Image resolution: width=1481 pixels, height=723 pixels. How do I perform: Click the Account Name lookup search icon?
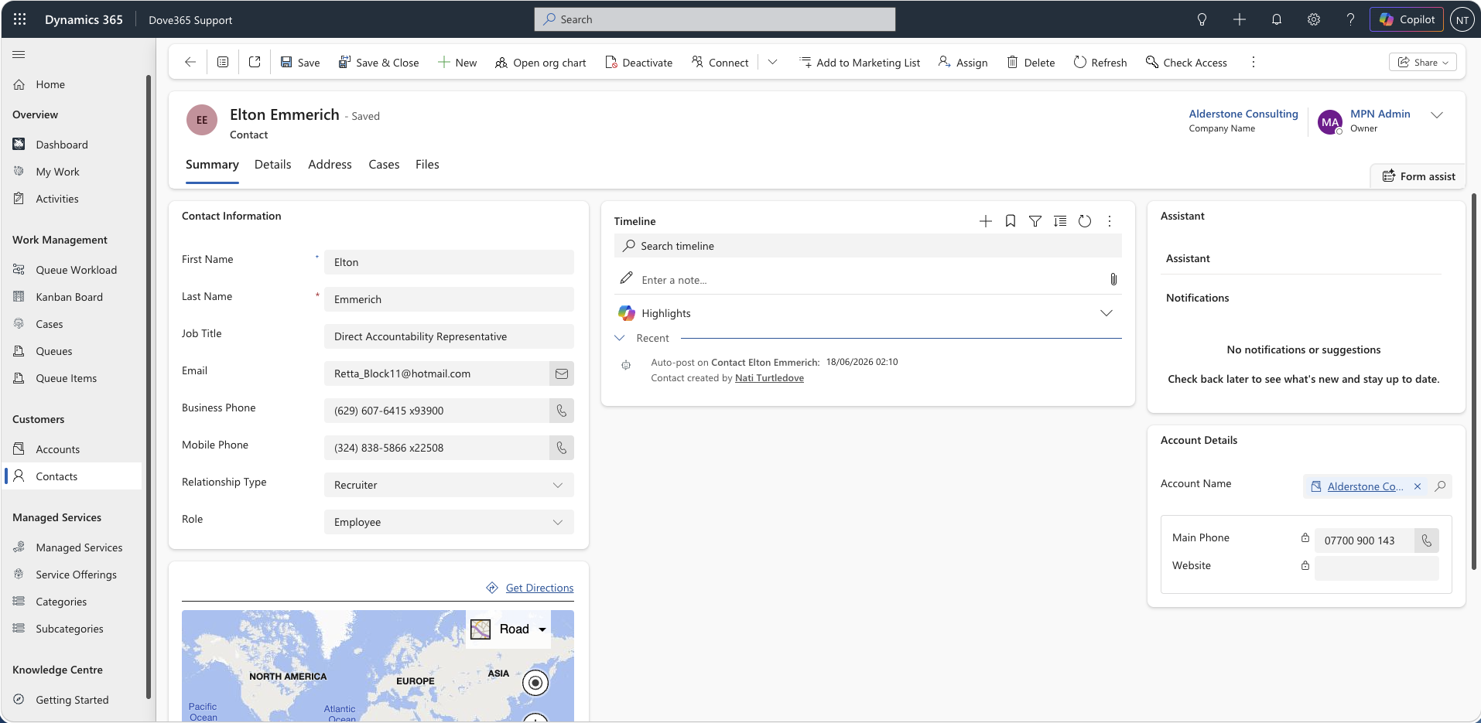click(1440, 486)
